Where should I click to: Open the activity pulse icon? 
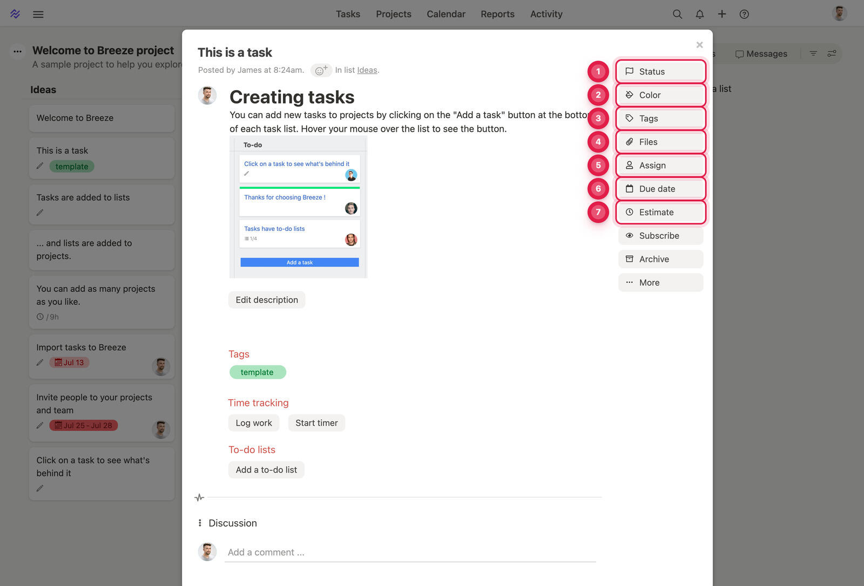199,498
